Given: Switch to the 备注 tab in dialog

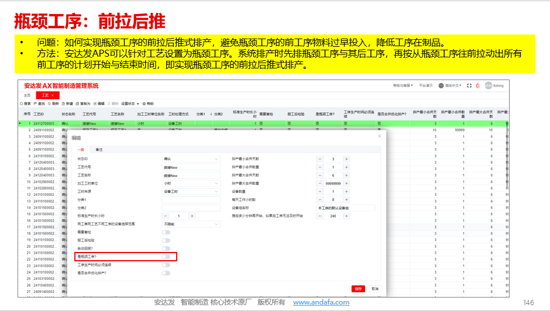Looking at the screenshot, I should click(99, 150).
